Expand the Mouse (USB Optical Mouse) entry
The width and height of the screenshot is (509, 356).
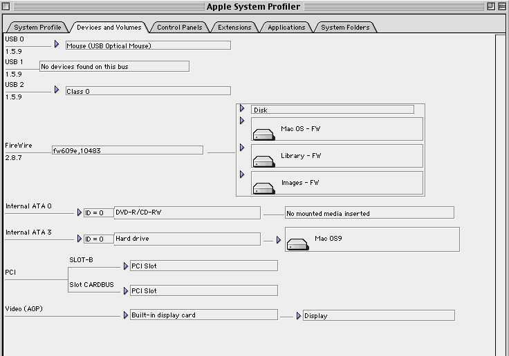tap(57, 43)
